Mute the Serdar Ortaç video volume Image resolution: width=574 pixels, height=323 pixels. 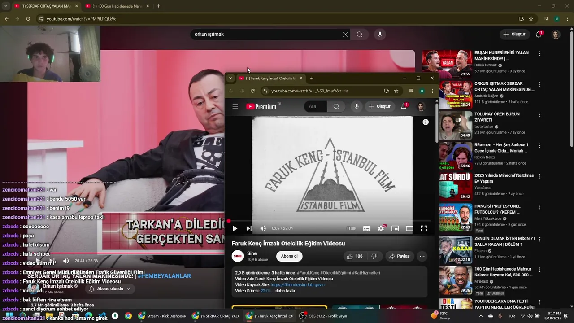(66, 261)
